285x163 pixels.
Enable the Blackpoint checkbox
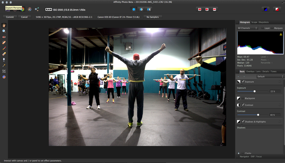tap(243, 98)
